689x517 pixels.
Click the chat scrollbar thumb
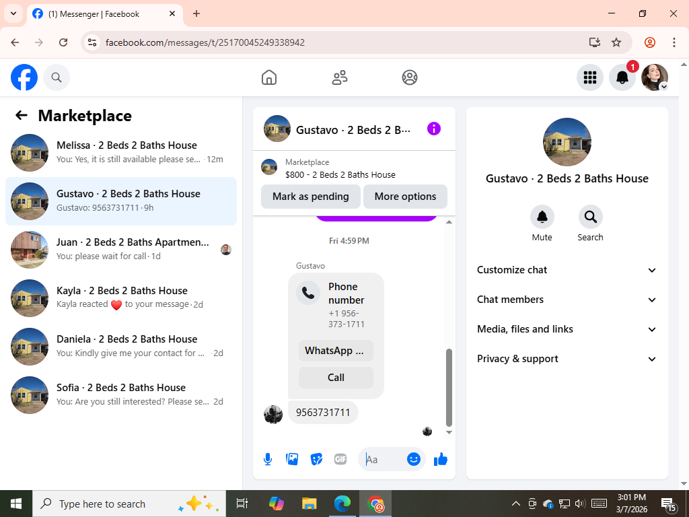(449, 388)
